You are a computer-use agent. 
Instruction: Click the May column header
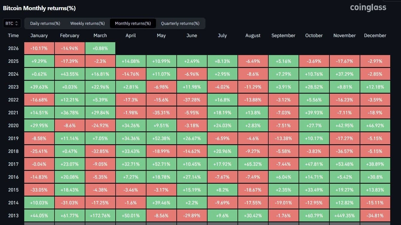(161, 35)
